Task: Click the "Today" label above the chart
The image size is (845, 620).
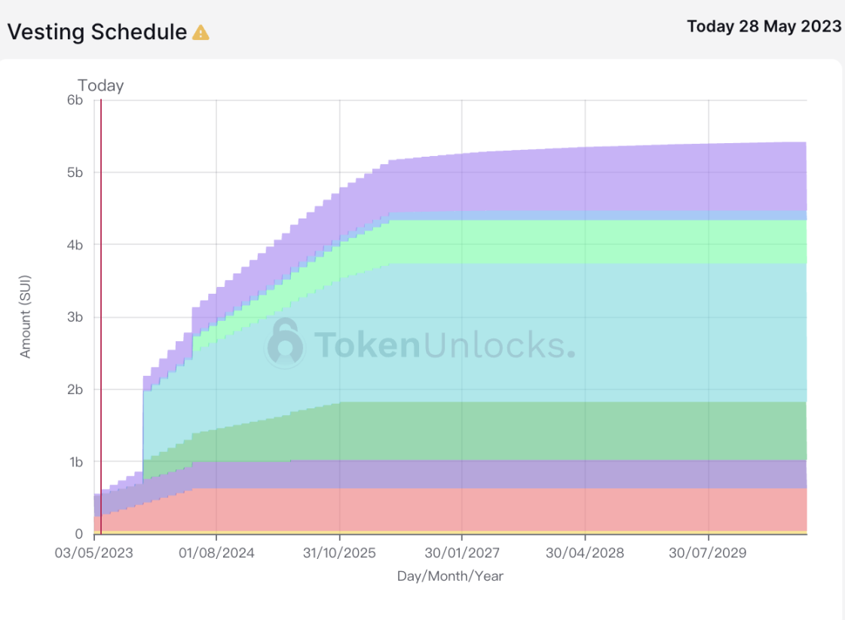Action: click(x=101, y=86)
